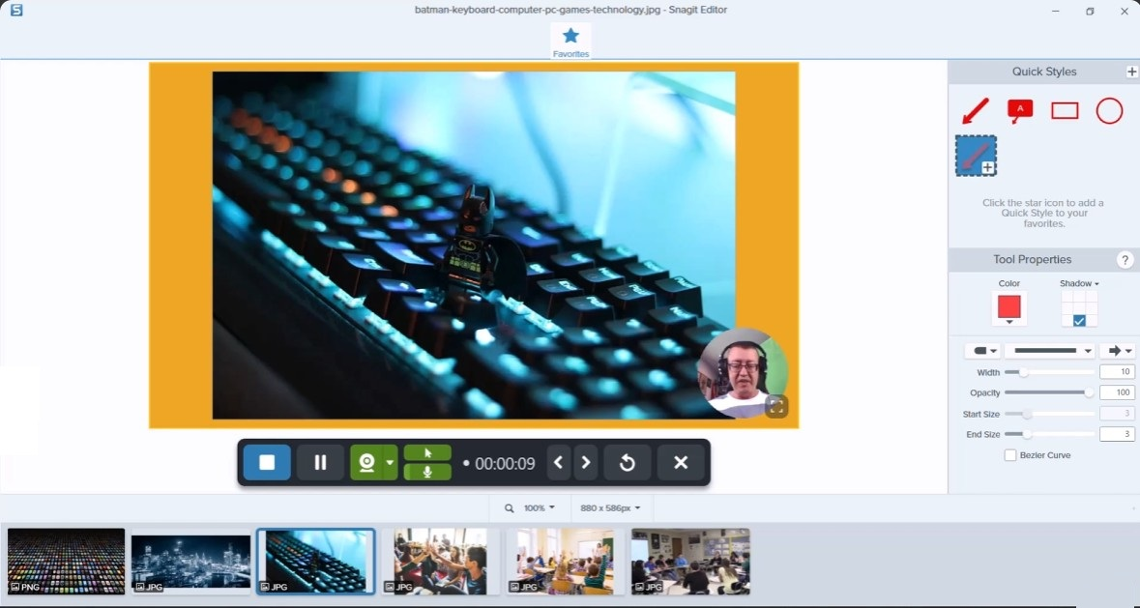Click the Width value field showing 10
The width and height of the screenshot is (1140, 608).
click(1118, 372)
